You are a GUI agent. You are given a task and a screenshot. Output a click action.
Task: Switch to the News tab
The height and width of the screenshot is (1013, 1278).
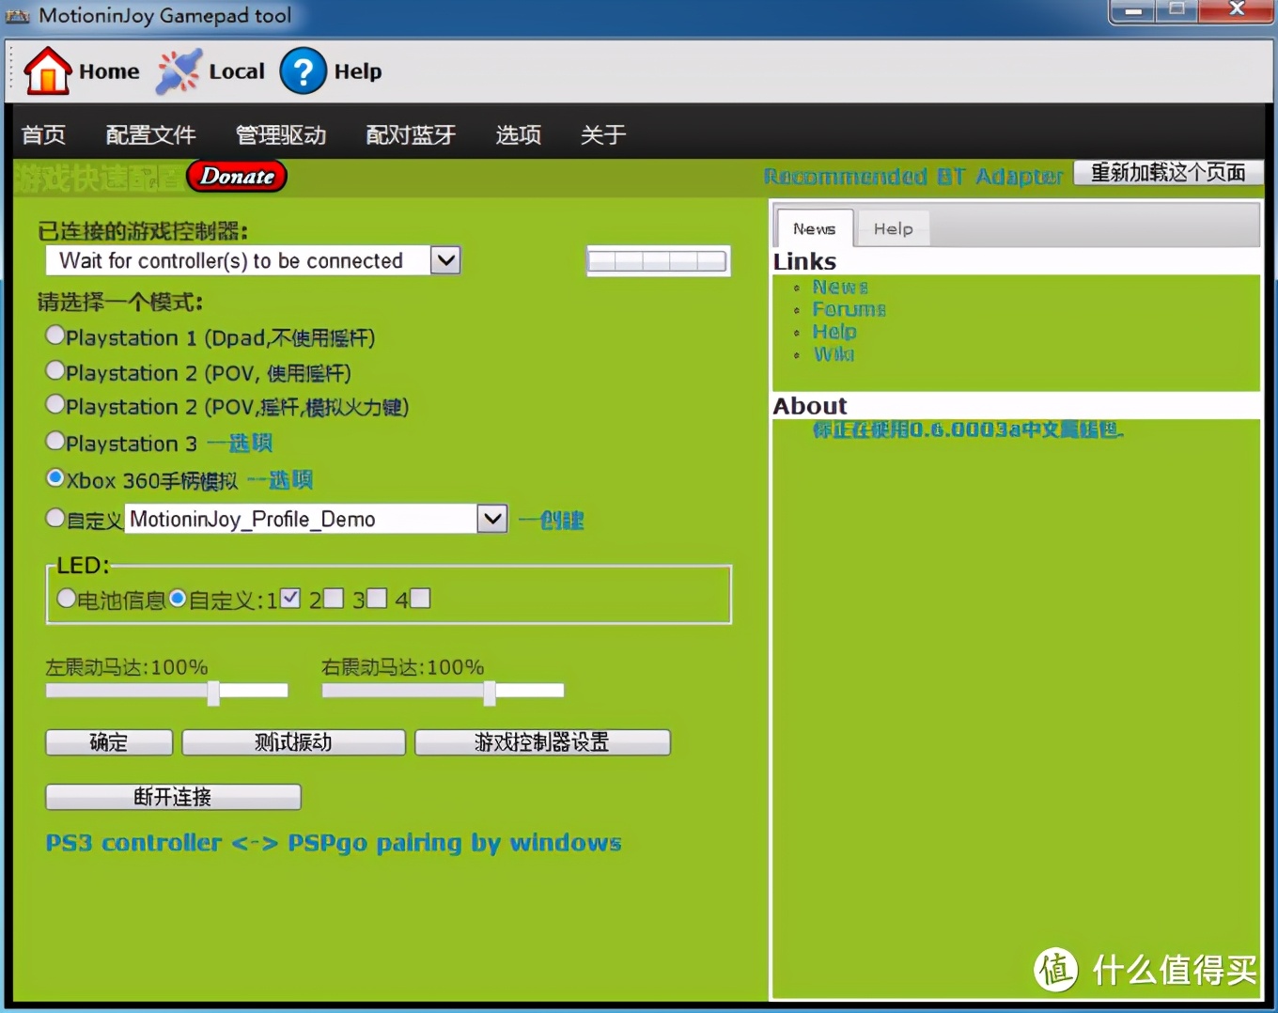point(814,228)
